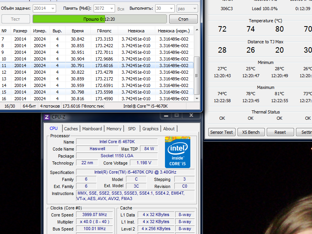Select result row number 13

point(97,79)
